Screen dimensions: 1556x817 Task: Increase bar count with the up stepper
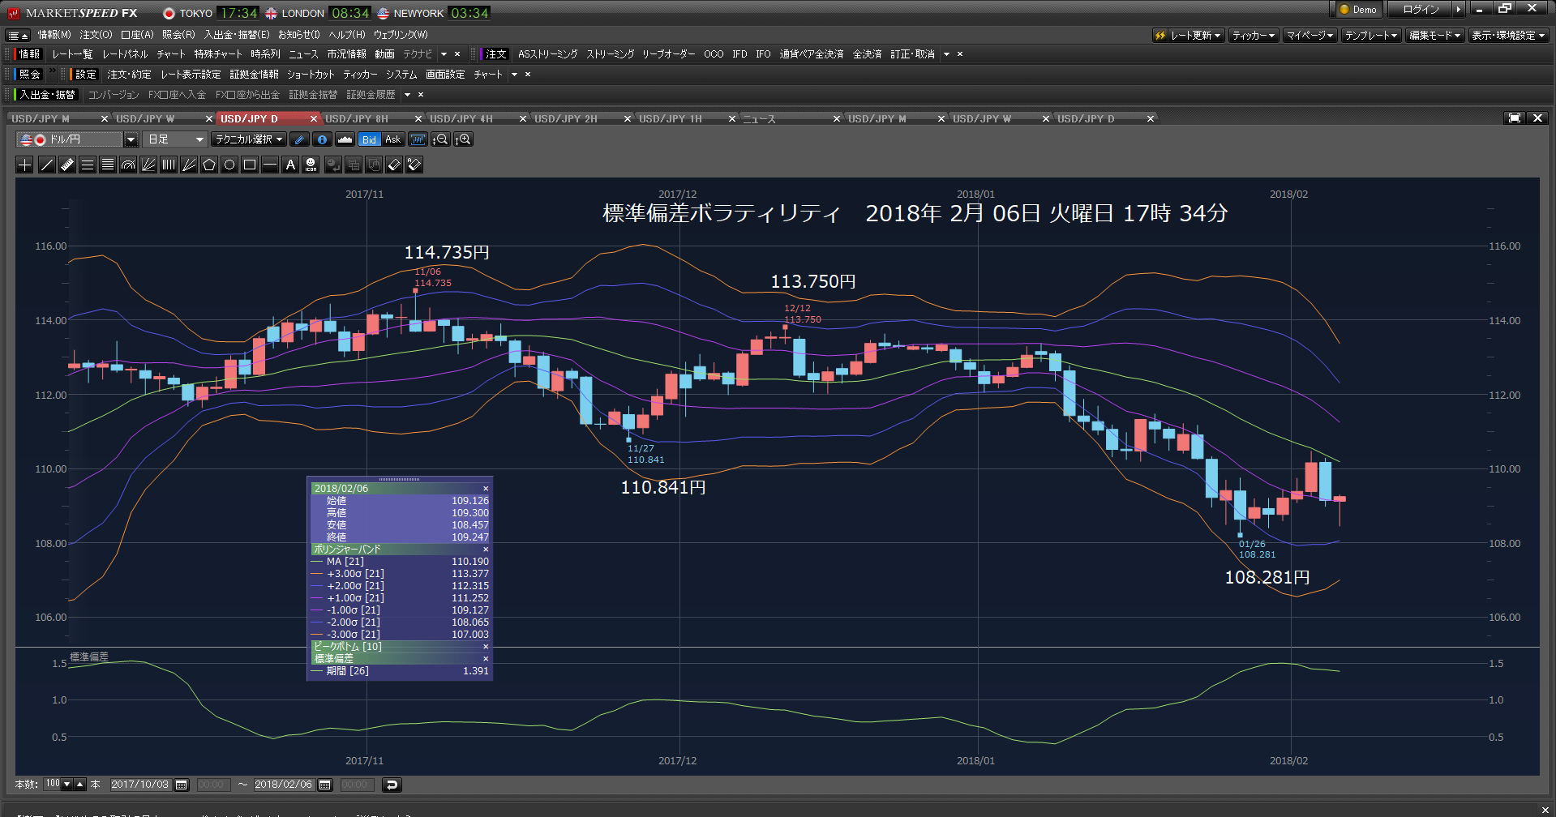tap(79, 784)
